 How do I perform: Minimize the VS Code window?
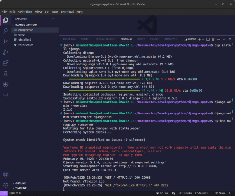click(216, 4)
